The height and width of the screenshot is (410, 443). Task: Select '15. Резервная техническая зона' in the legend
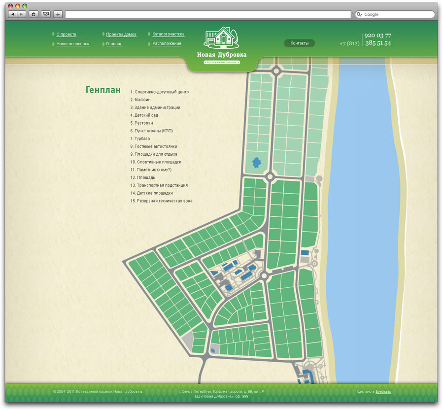point(161,201)
